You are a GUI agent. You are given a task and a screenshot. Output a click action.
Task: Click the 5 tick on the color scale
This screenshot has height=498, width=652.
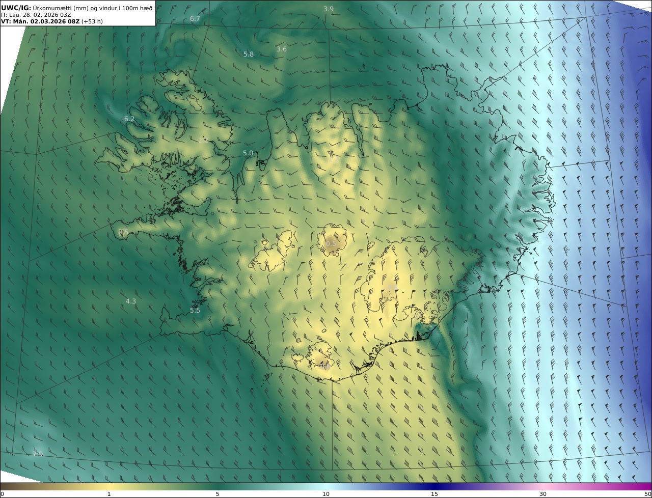(x=218, y=494)
